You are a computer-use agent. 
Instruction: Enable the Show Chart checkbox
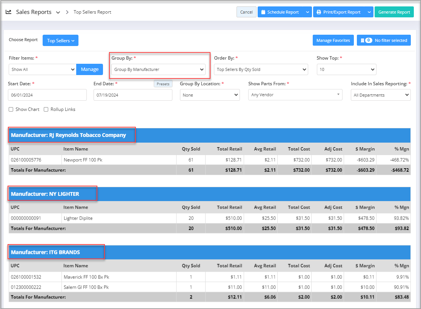click(11, 109)
